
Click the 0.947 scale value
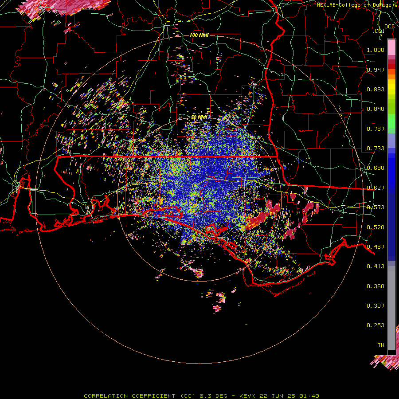(x=376, y=70)
